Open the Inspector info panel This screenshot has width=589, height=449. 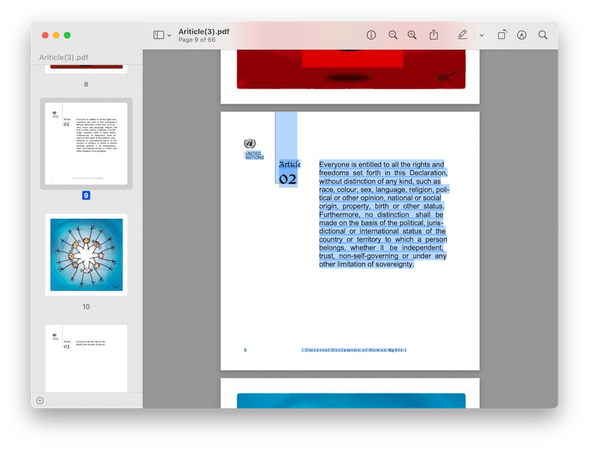coord(371,35)
